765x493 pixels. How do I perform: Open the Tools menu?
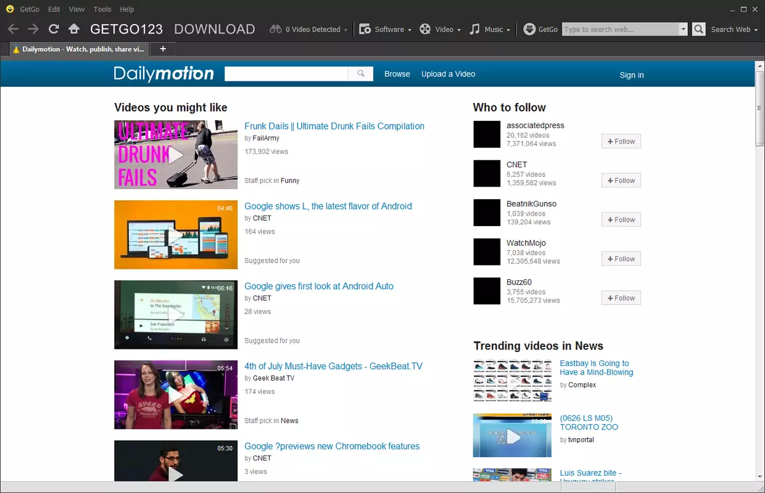tap(102, 9)
